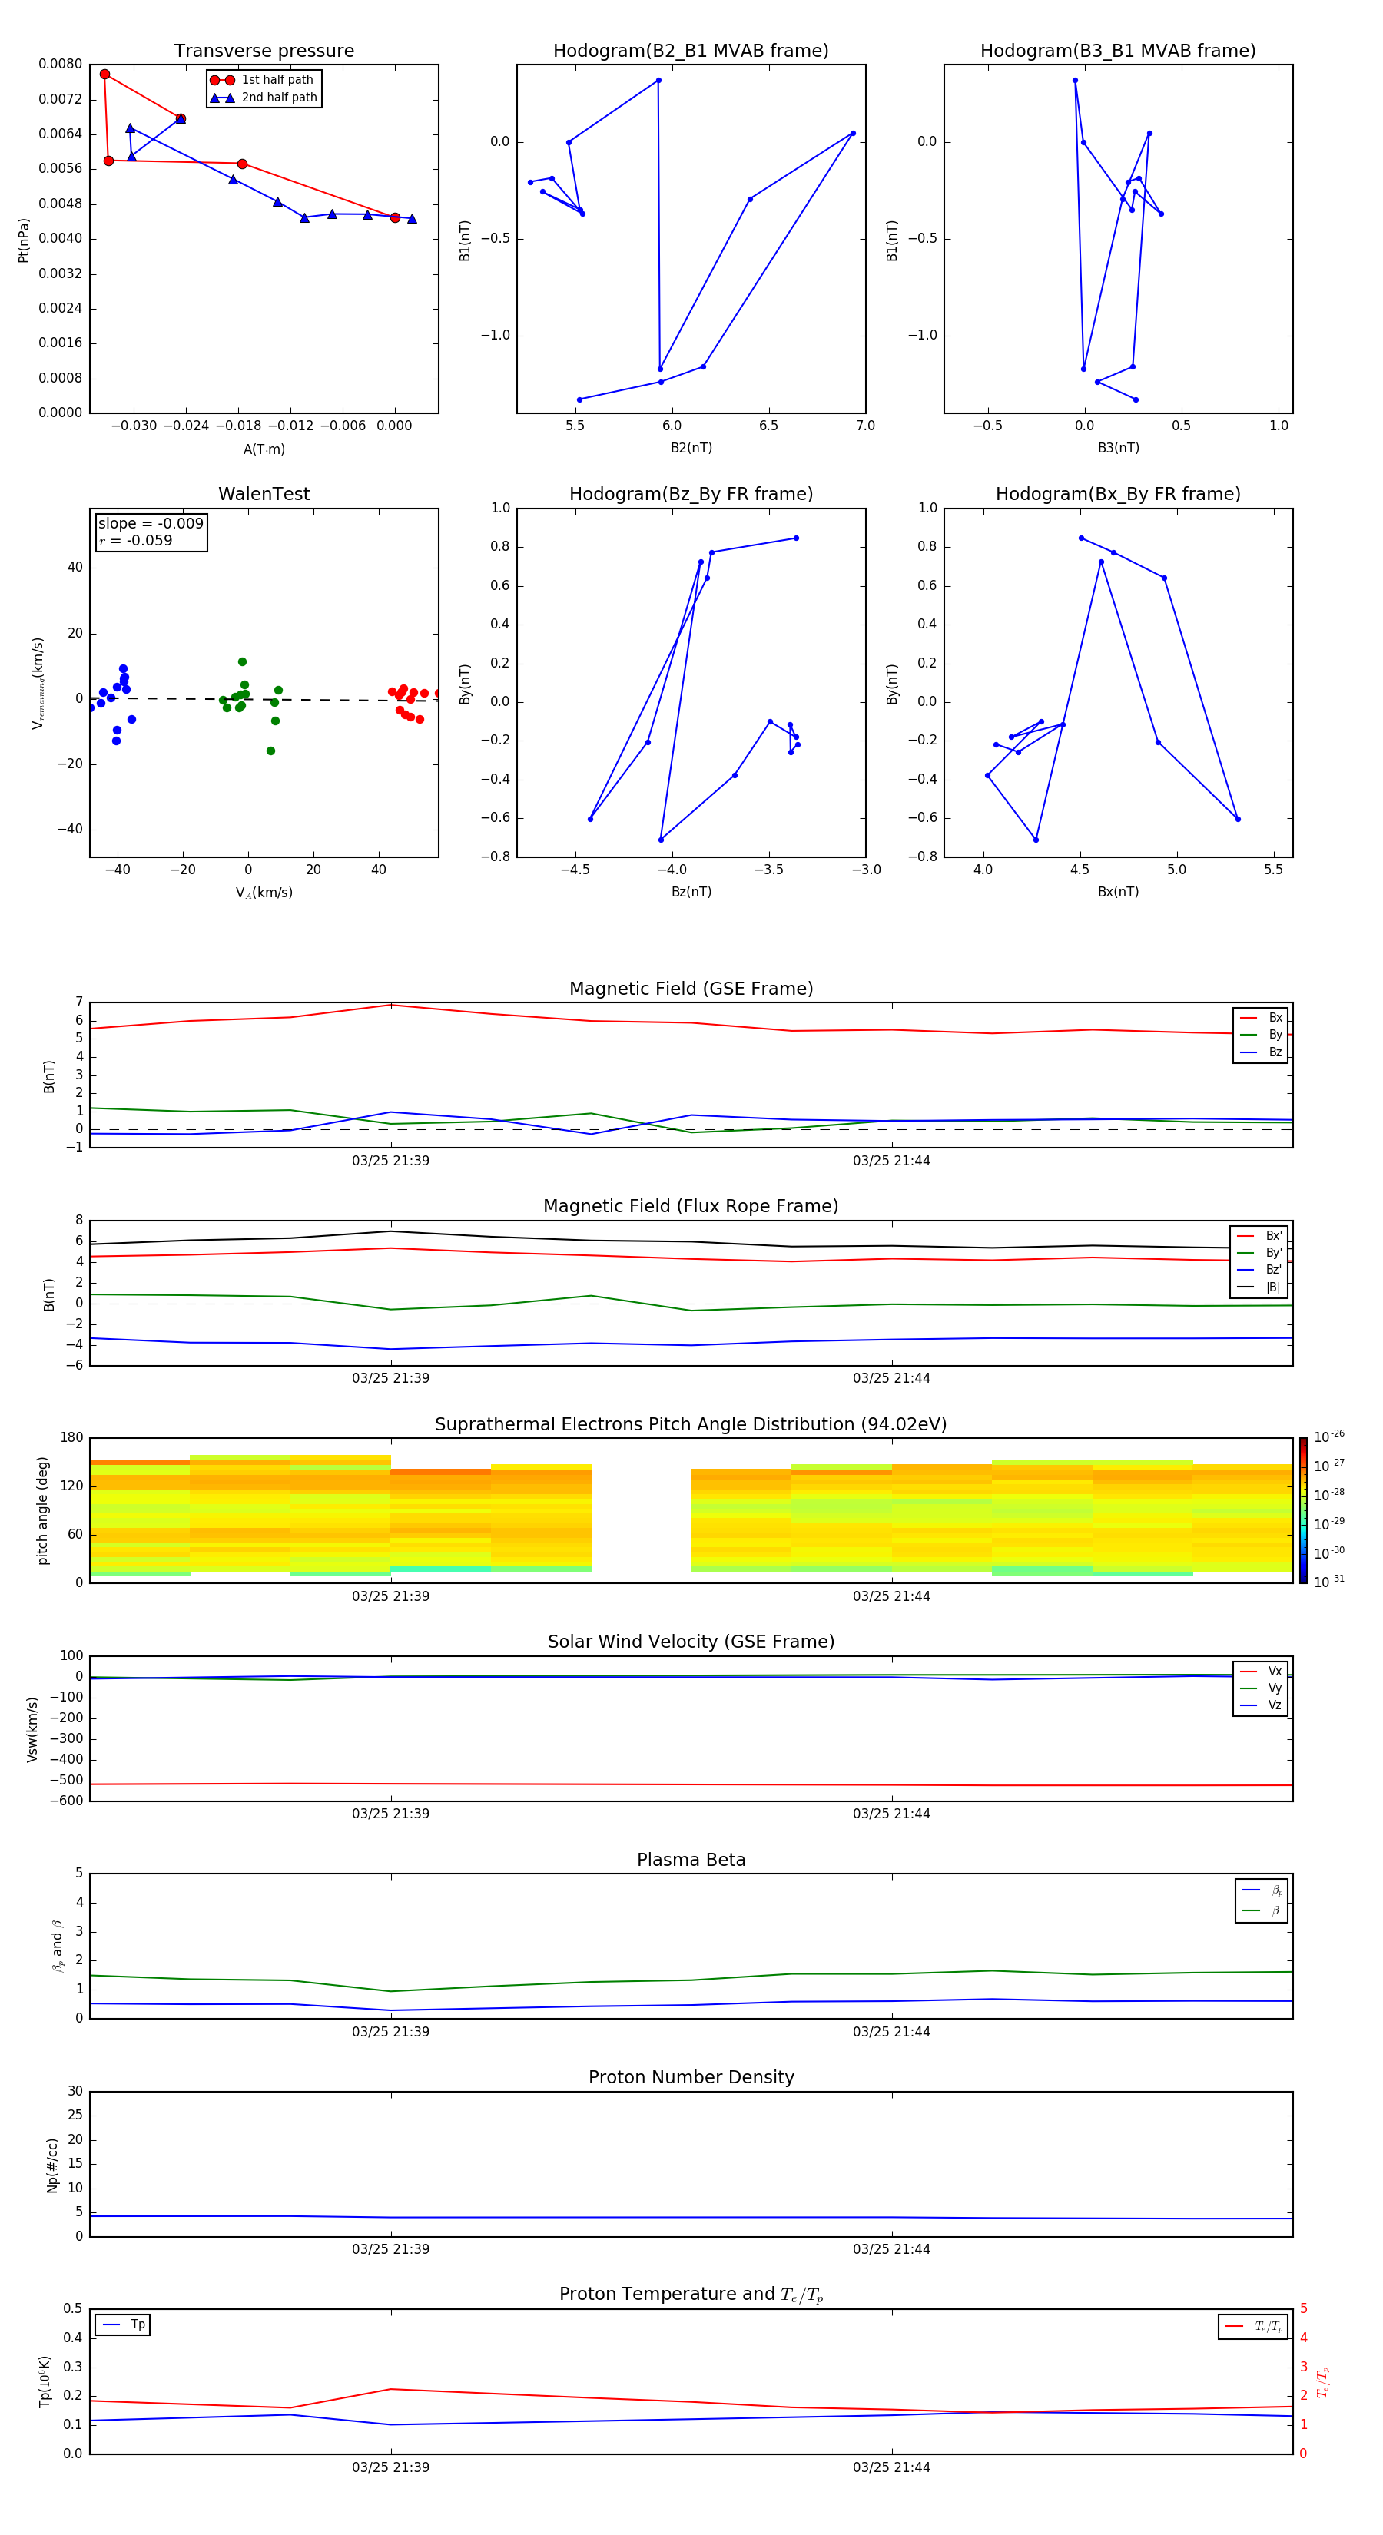The image size is (1383, 2535).
Task: Click the "Bz(nT)" x-axis label
Action: click(x=691, y=892)
